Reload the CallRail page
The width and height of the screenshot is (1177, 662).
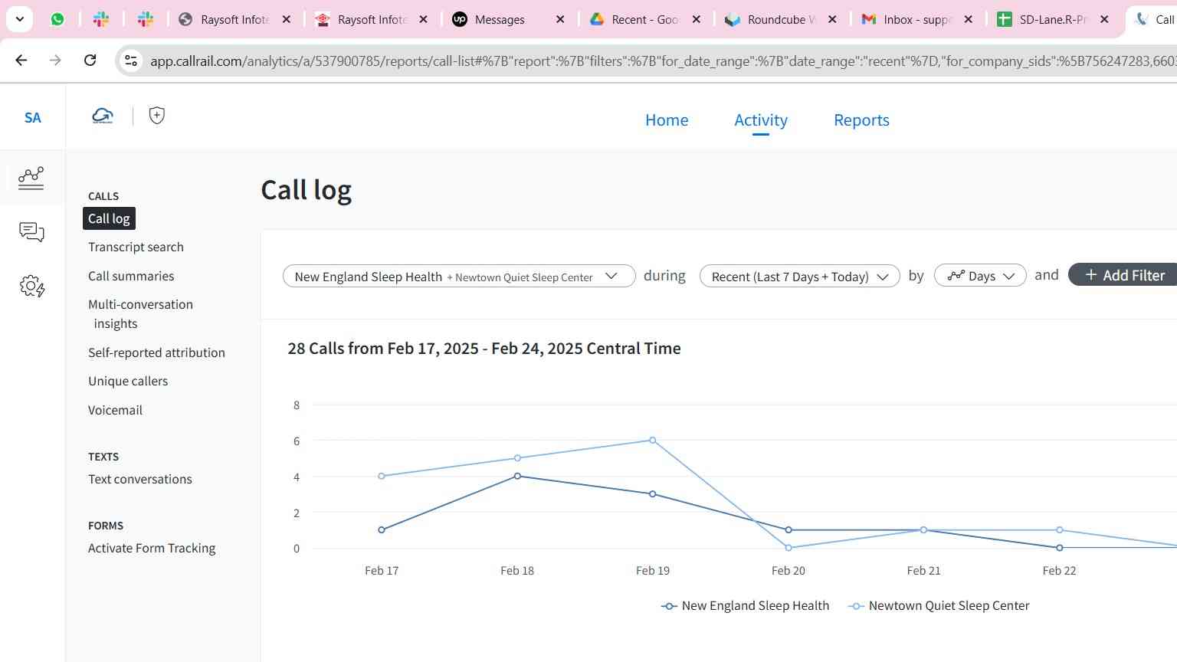tap(90, 60)
